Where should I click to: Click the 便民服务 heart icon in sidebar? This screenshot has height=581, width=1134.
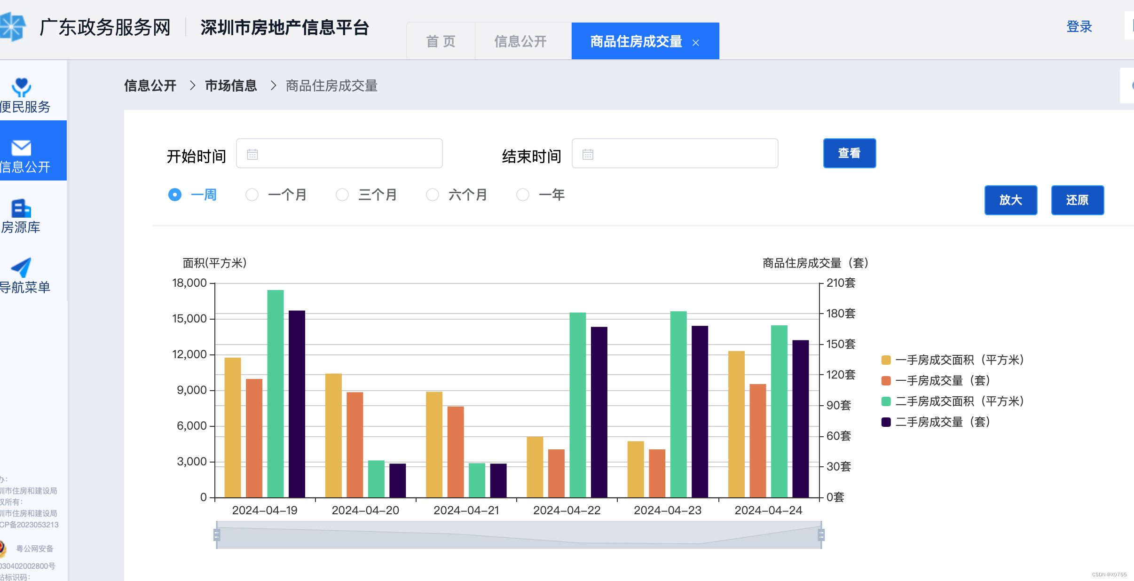(21, 87)
